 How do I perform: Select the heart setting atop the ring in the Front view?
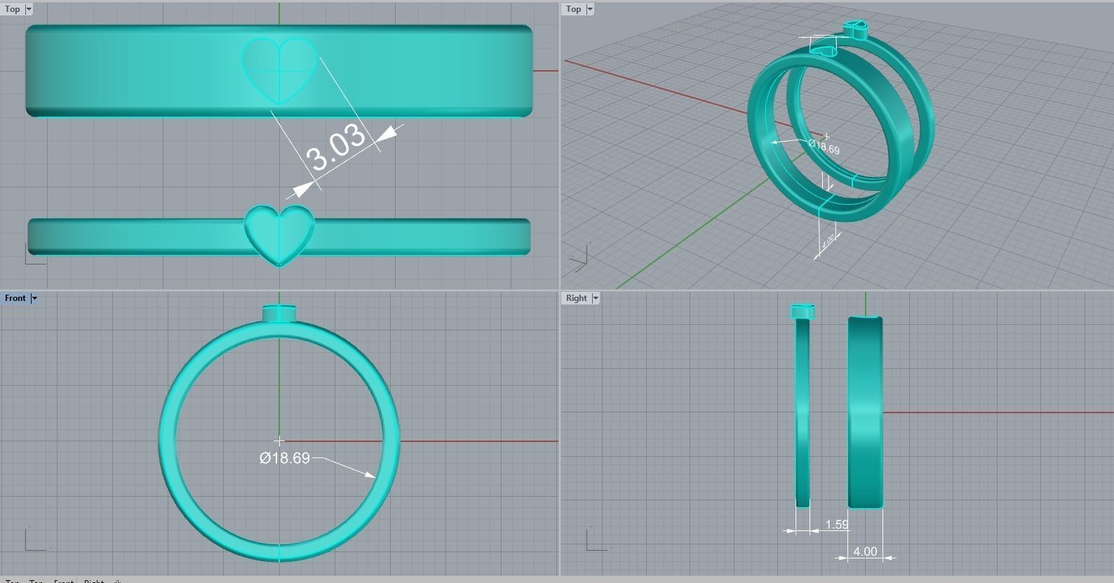click(x=279, y=313)
